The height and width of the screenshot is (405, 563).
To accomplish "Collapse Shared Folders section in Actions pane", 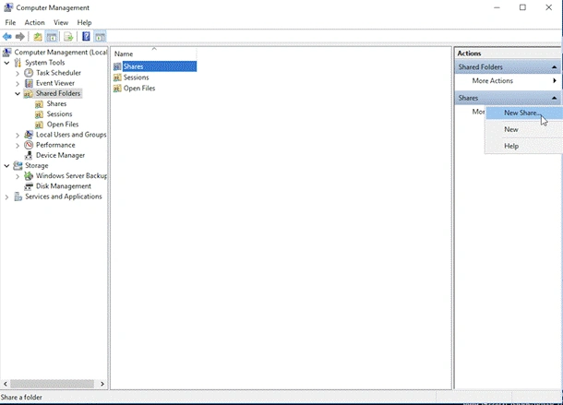I will pos(554,67).
